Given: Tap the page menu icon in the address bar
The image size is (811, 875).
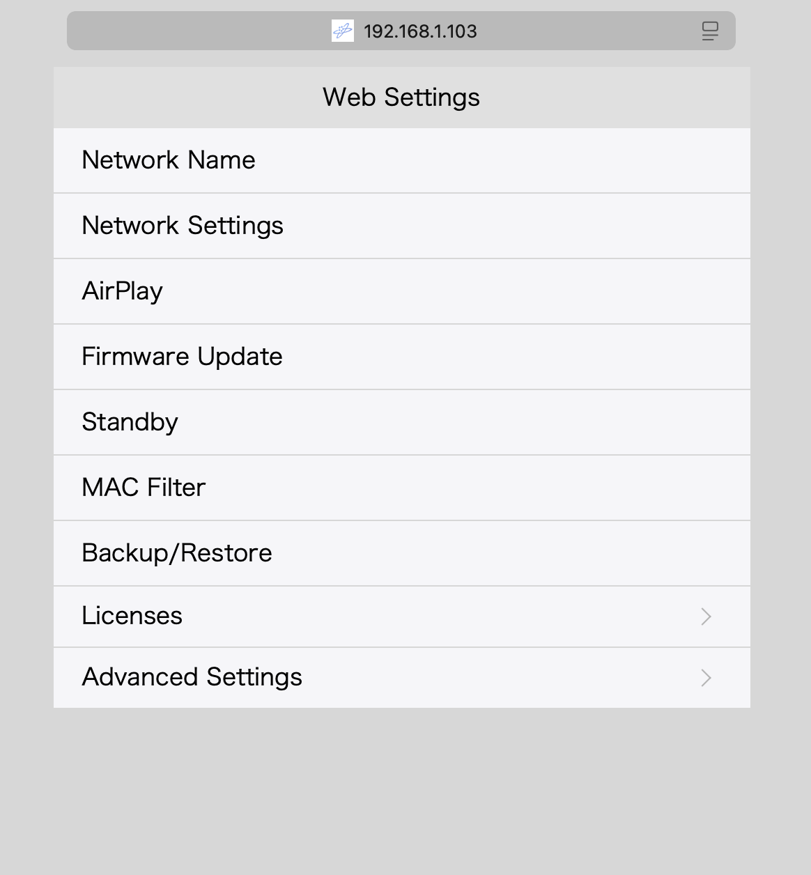Looking at the screenshot, I should tap(709, 31).
